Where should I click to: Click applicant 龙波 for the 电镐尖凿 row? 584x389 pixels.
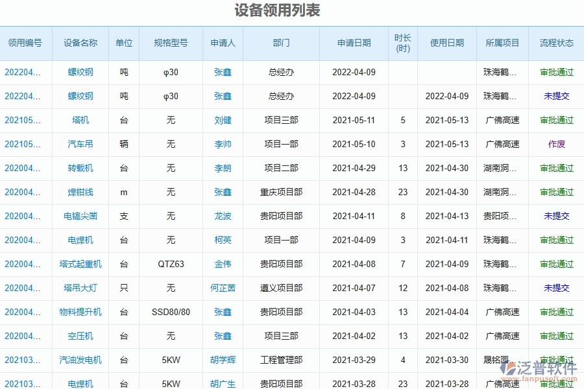coord(223,217)
